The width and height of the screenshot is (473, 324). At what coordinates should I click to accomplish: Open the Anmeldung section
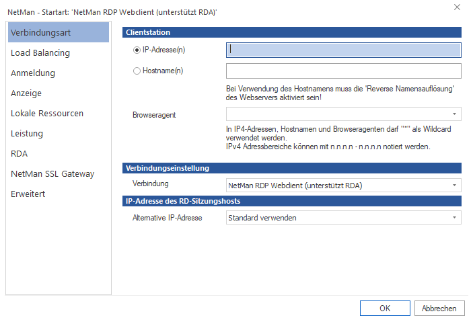click(33, 73)
